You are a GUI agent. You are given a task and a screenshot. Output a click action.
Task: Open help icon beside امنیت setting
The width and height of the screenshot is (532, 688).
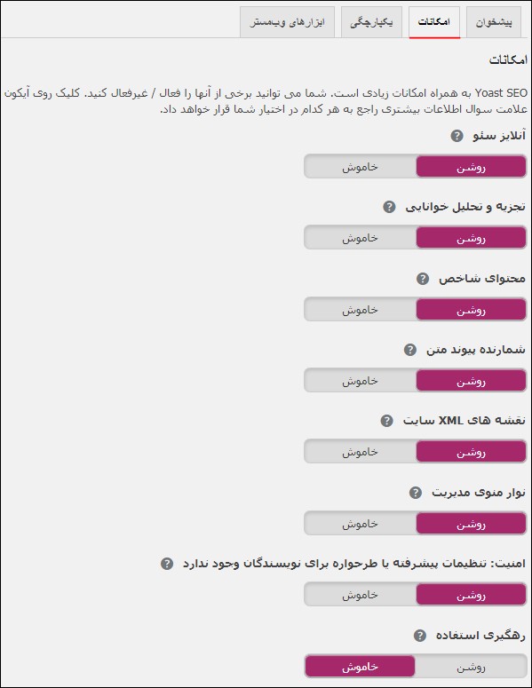(167, 564)
